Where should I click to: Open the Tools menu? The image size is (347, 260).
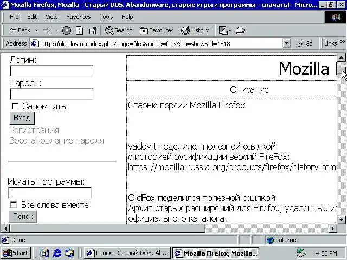[x=106, y=17]
